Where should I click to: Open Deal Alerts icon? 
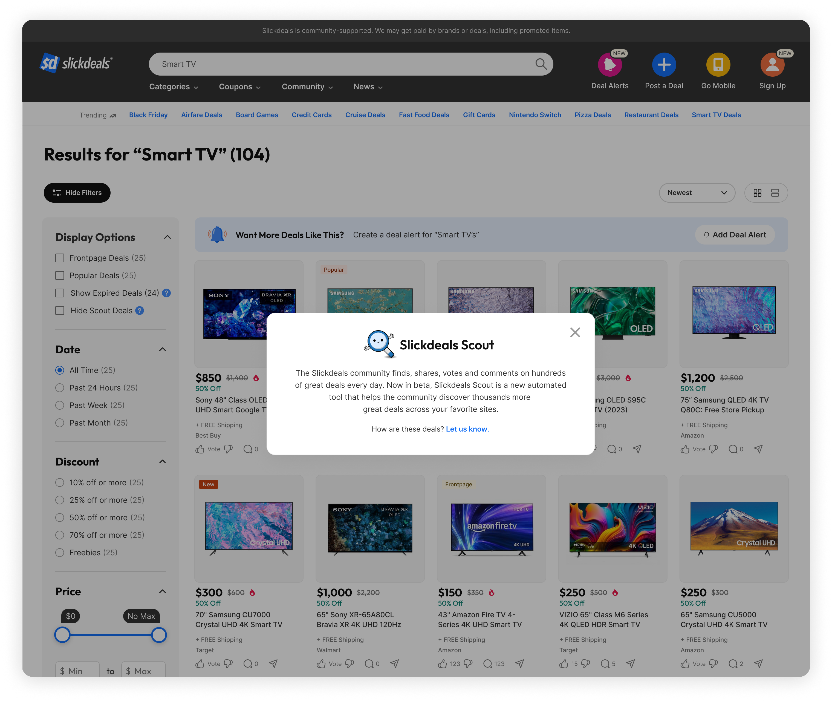click(609, 64)
